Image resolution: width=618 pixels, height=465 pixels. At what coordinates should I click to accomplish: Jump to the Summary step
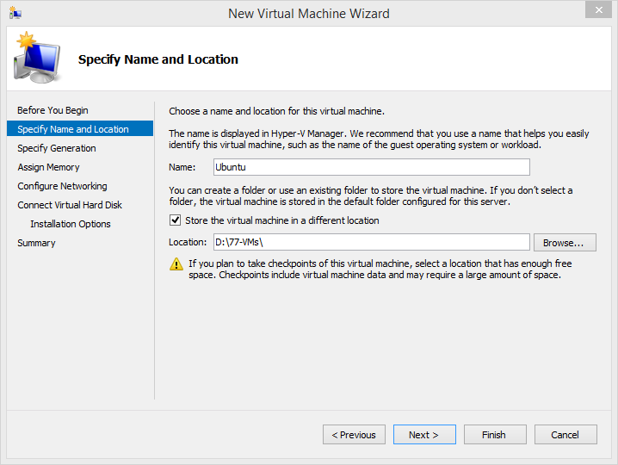(x=36, y=243)
